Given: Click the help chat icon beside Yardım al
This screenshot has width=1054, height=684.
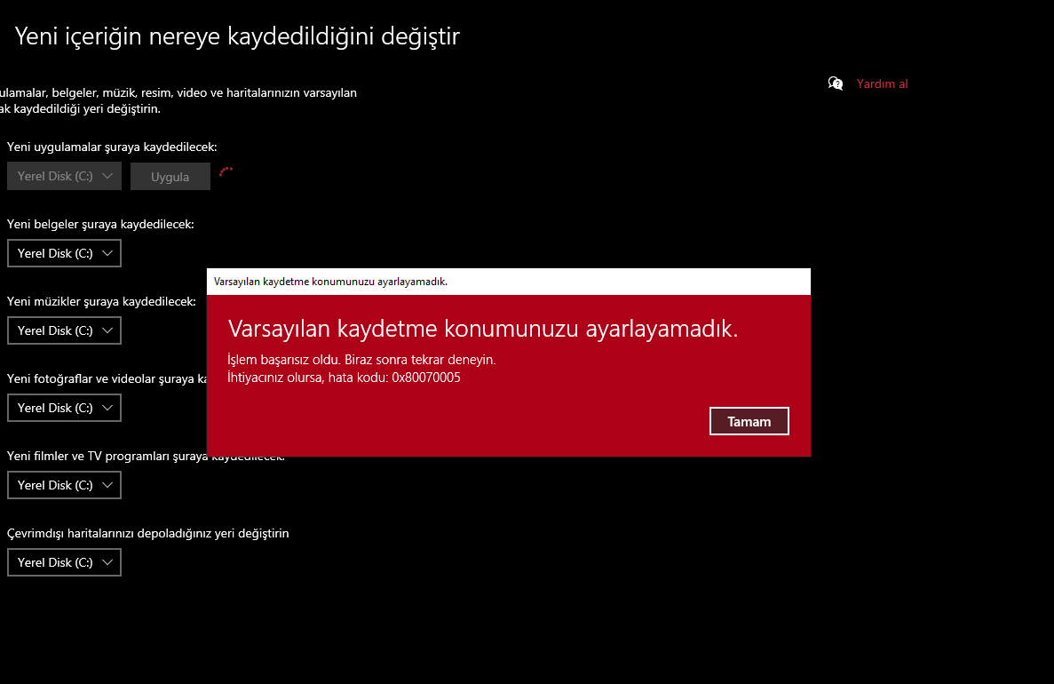Looking at the screenshot, I should [x=836, y=84].
